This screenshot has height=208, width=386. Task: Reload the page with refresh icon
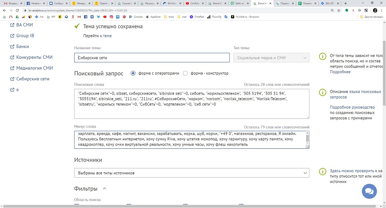[17, 10]
